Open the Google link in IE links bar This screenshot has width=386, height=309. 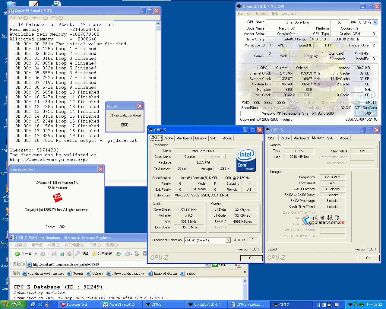pos(75,273)
